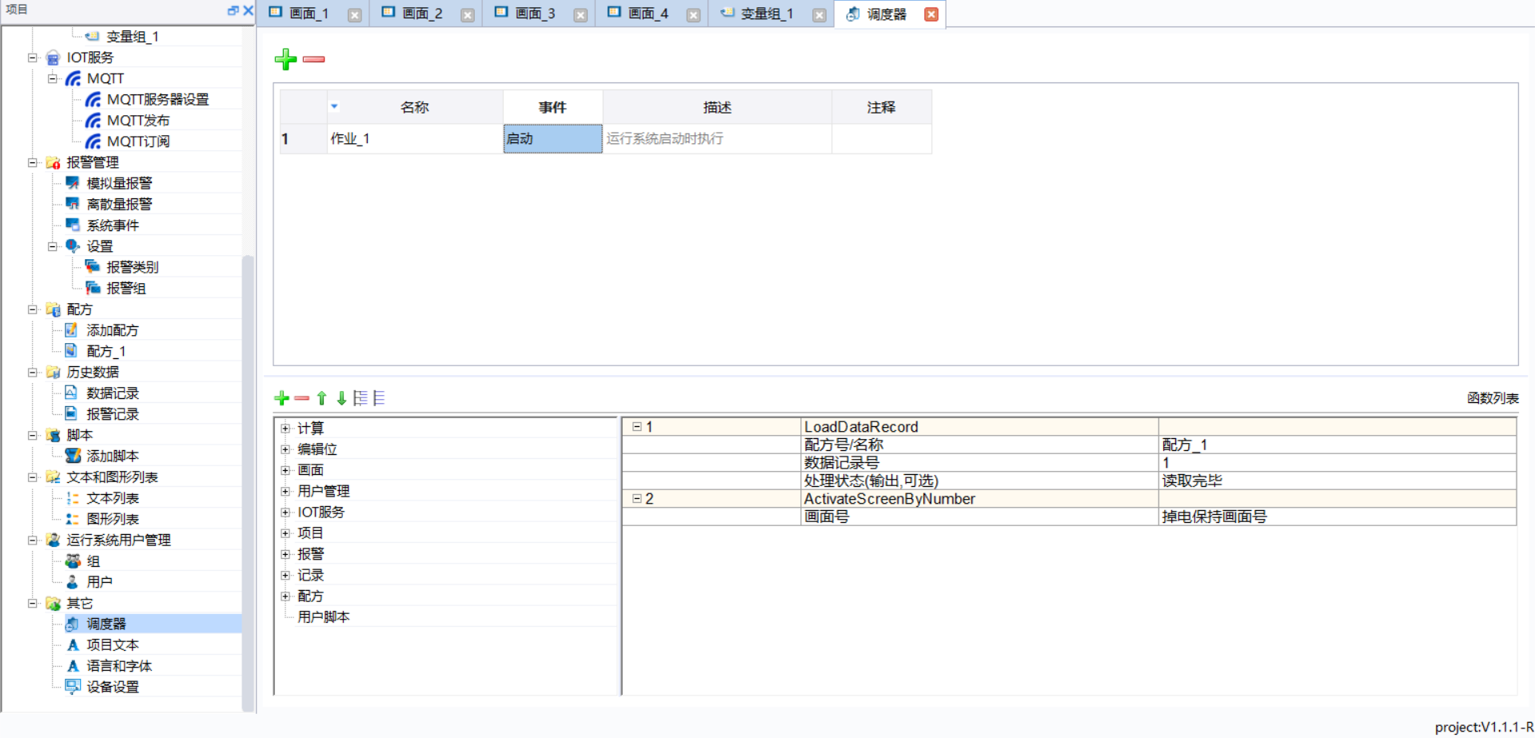Viewport: 1535px width, 738px height.
Task: Open 文本列表 item
Action: [112, 497]
